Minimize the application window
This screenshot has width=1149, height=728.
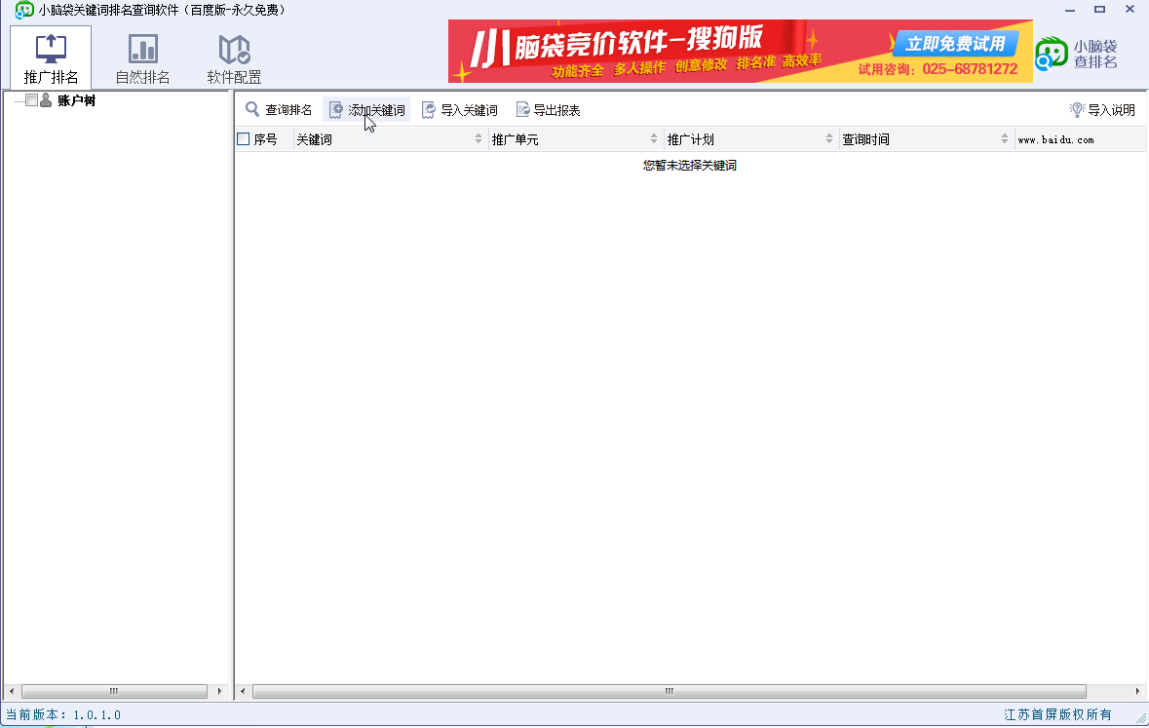tap(1070, 10)
